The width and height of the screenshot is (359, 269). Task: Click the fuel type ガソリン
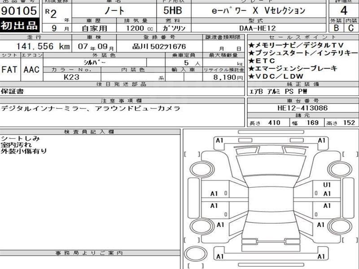pos(174,28)
